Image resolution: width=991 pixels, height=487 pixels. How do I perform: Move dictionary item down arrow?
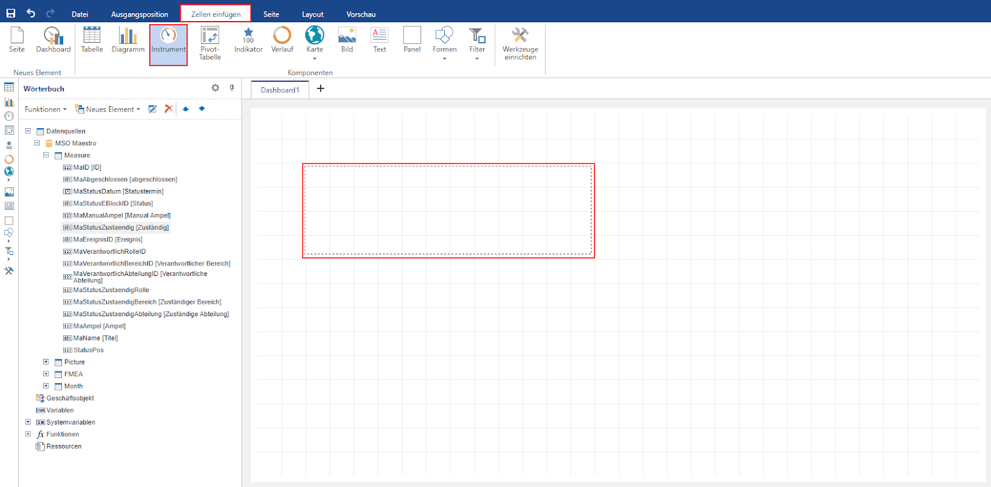point(202,109)
